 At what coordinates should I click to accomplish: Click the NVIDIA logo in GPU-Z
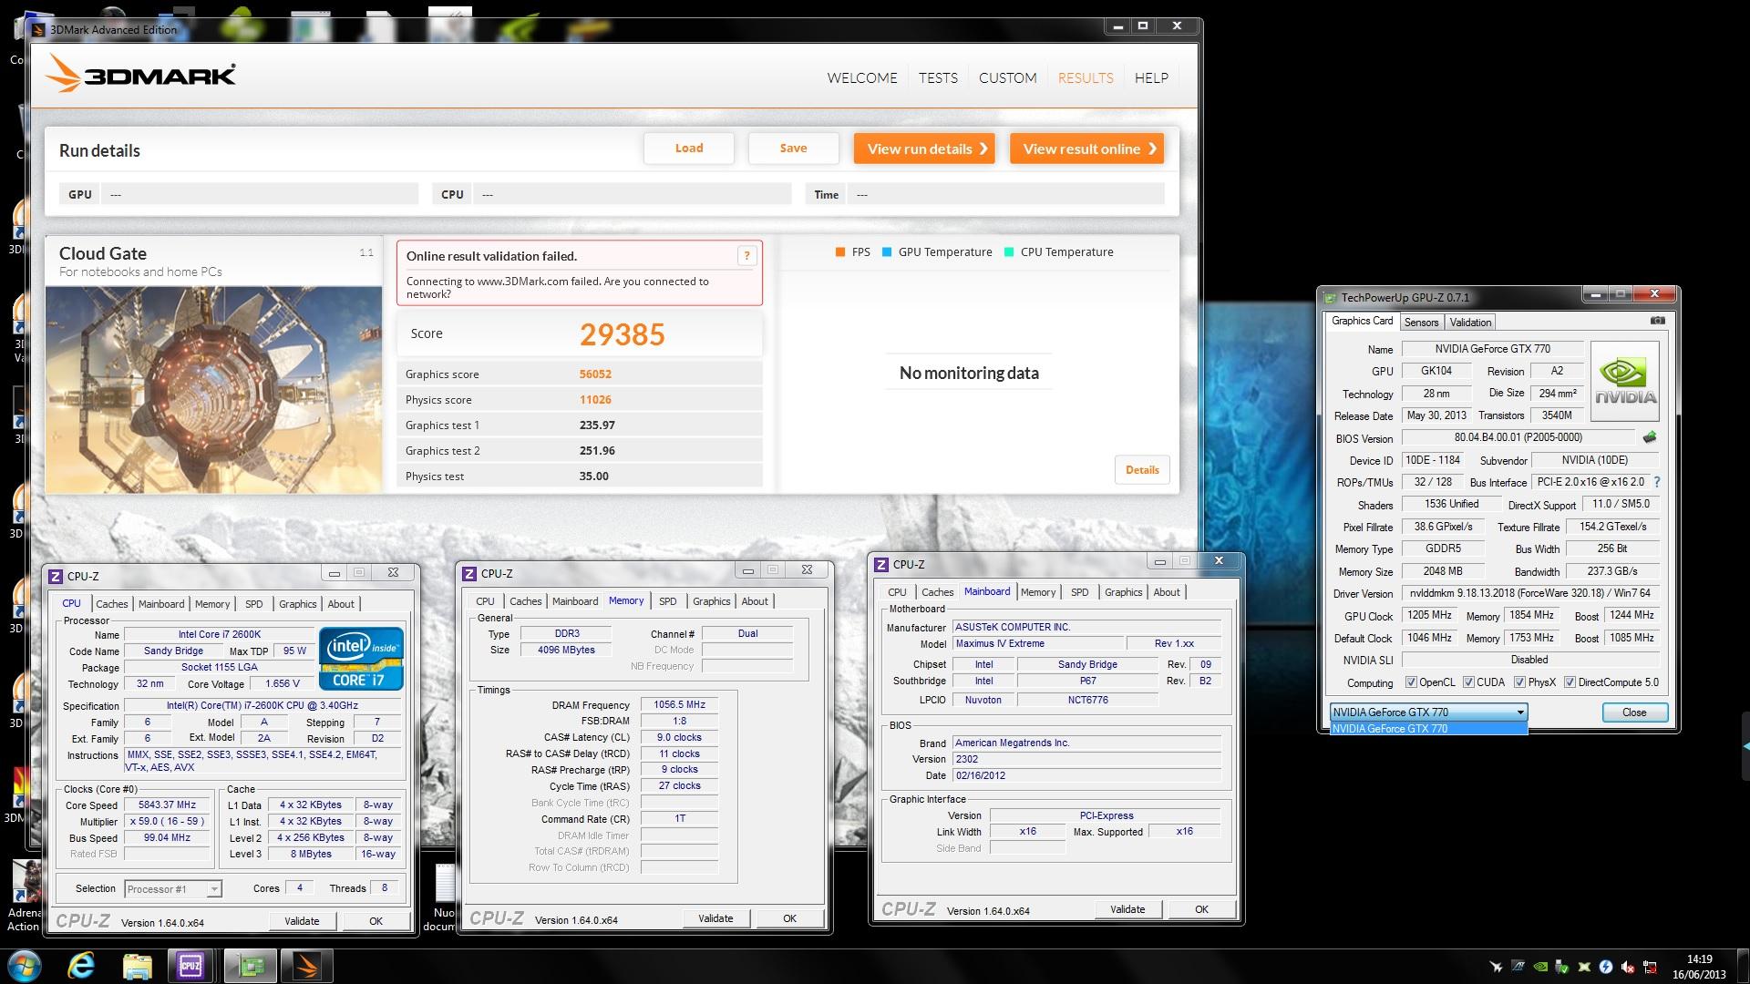tap(1625, 381)
